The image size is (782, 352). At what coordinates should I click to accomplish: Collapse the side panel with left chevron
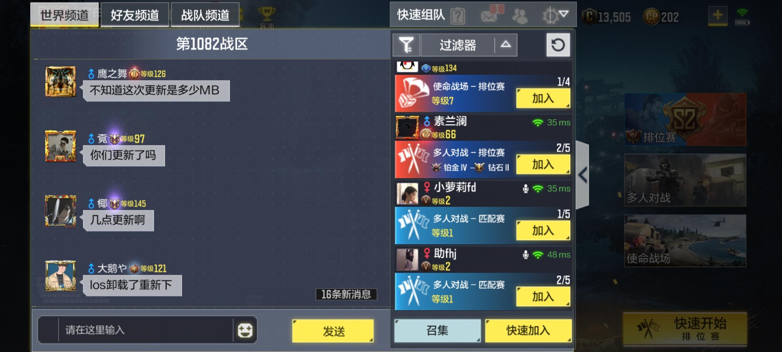pos(583,175)
